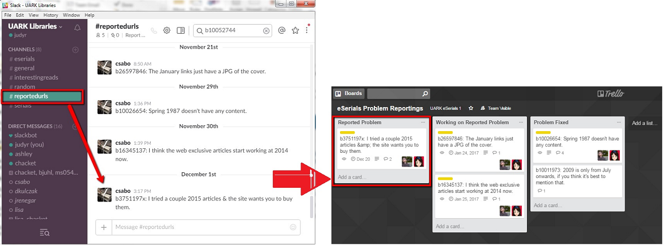This screenshot has width=664, height=245.
Task: Click the Slack notifications bell icon
Action: pyautogui.click(x=77, y=28)
